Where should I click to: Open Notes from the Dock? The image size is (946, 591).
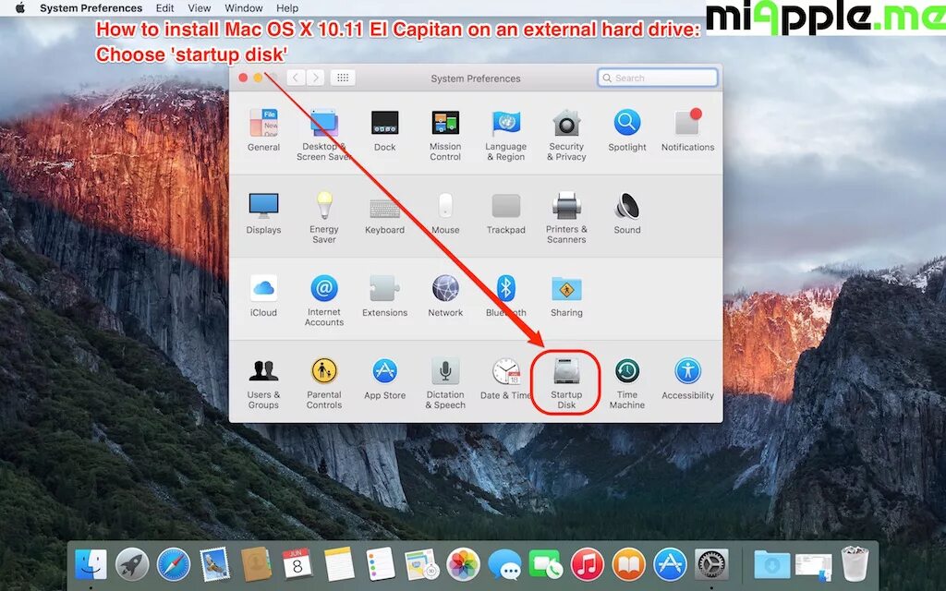tap(339, 565)
